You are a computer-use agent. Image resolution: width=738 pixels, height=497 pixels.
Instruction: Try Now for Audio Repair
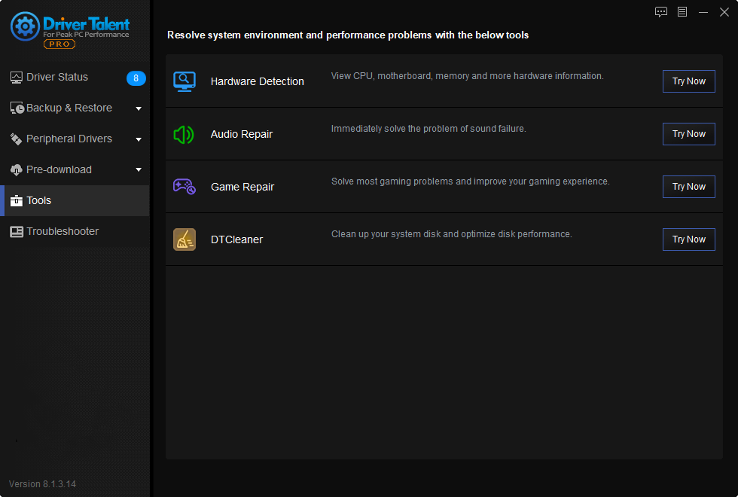tap(688, 134)
